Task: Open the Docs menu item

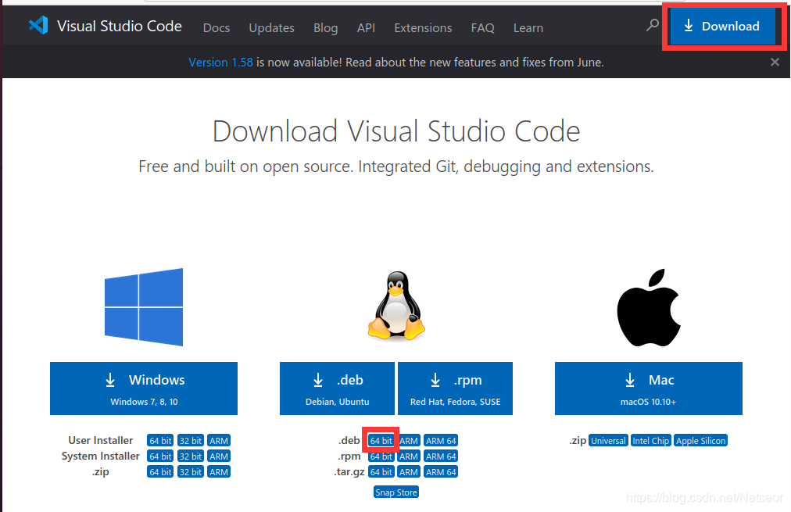Action: 217,27
